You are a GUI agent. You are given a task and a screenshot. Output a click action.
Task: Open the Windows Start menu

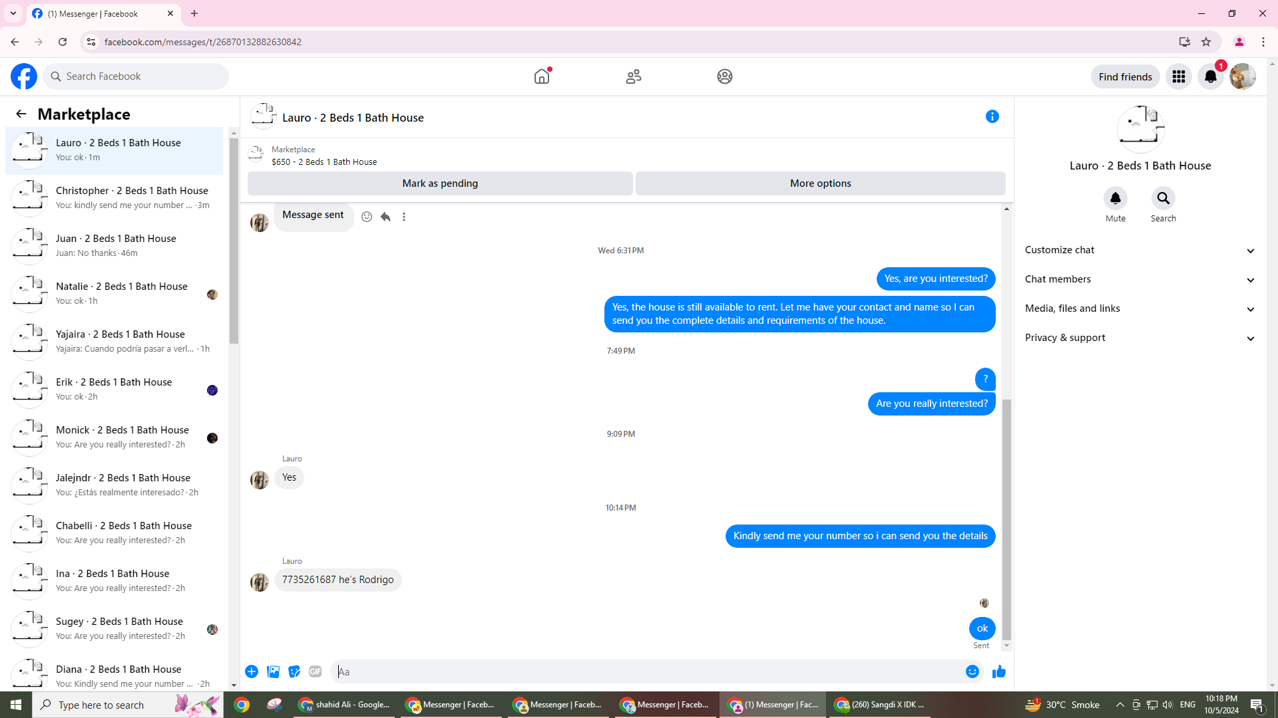coord(16,705)
